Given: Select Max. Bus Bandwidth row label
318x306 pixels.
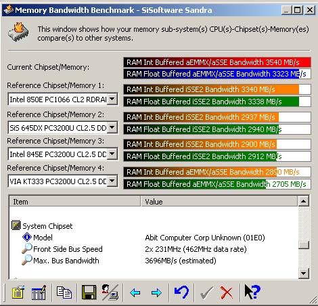Looking at the screenshot, I should tap(66, 261).
